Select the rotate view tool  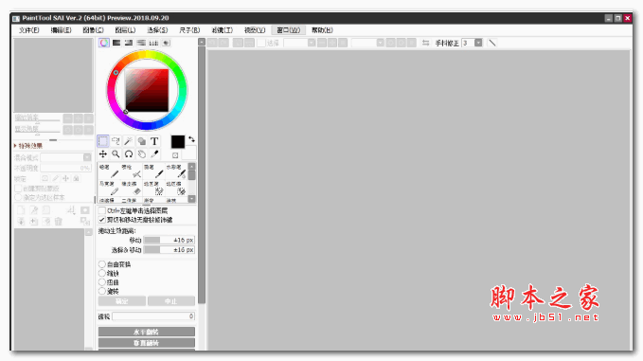tap(129, 154)
